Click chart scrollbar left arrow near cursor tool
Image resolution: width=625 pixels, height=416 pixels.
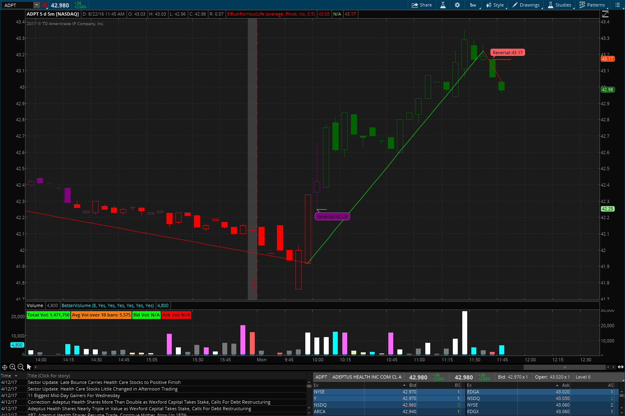click(36, 367)
